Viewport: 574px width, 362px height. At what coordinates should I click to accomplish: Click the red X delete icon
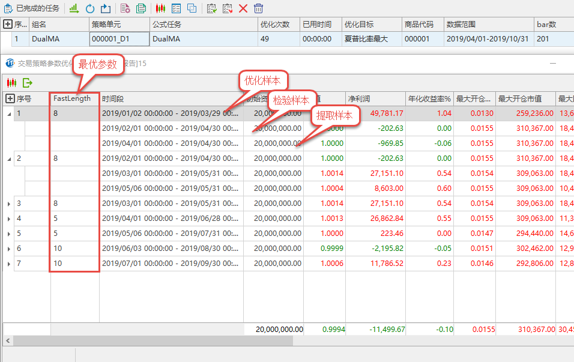pos(243,8)
